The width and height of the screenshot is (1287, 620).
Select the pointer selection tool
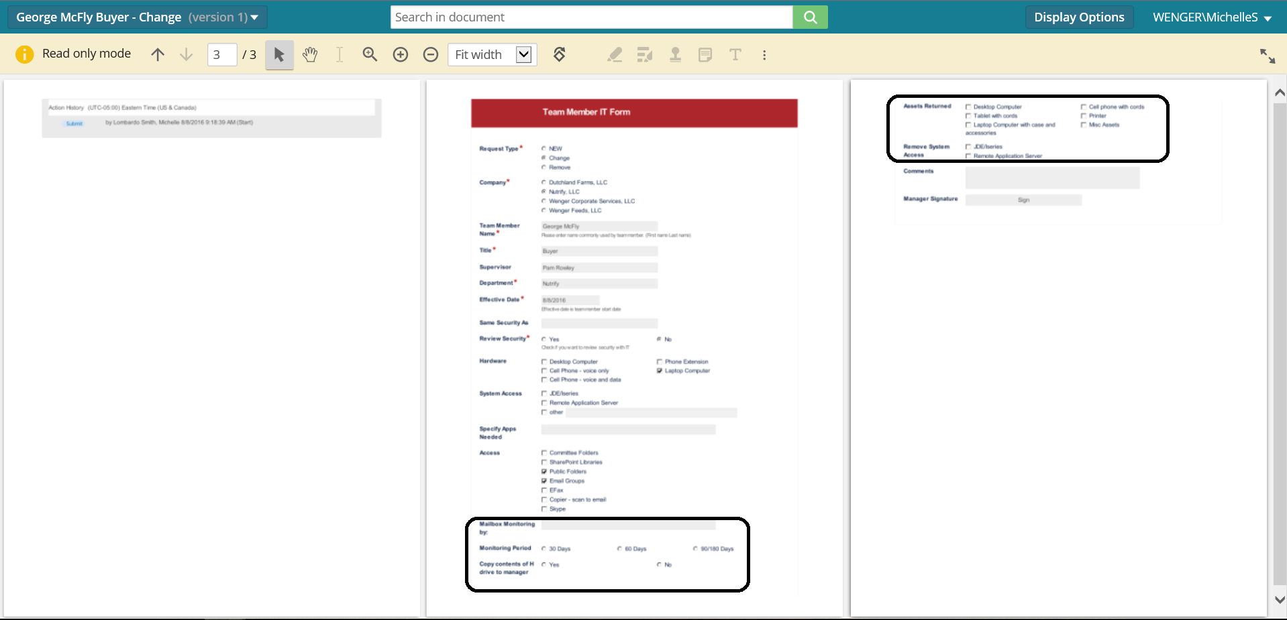coord(279,55)
